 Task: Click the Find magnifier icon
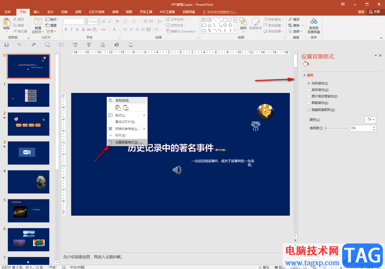click(x=290, y=19)
